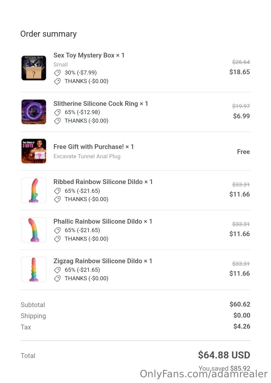The height and width of the screenshot is (383, 271).
Task: Click the Subtotal amount $60.62
Action: [x=240, y=304]
